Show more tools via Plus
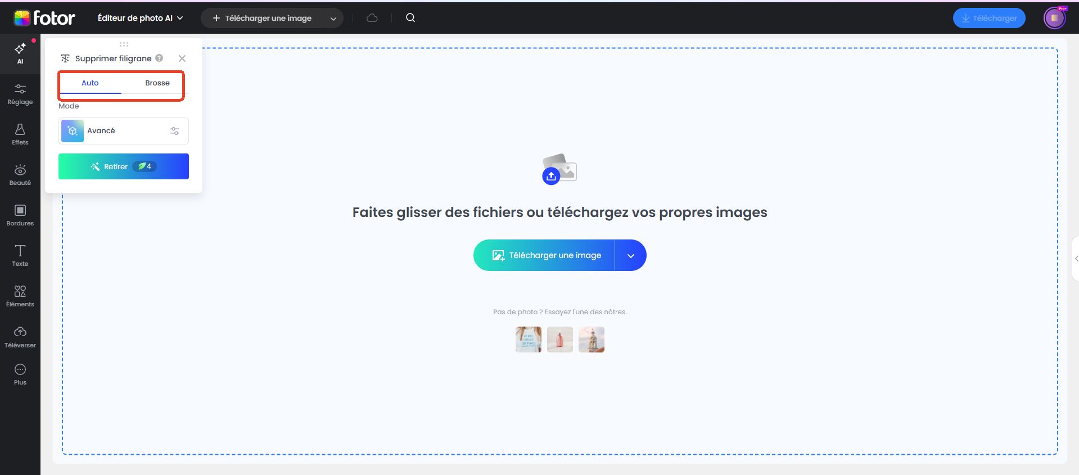 tap(20, 375)
